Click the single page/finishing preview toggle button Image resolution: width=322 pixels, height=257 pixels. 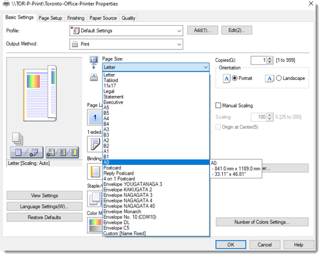click(26, 153)
